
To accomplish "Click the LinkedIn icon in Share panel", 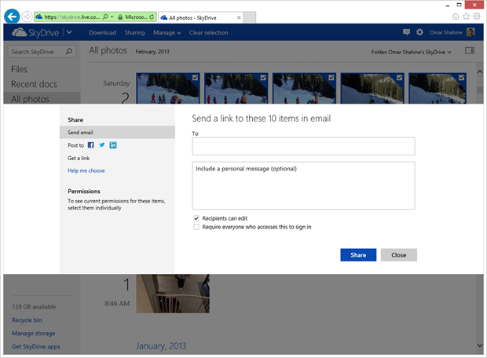I will pyautogui.click(x=113, y=145).
